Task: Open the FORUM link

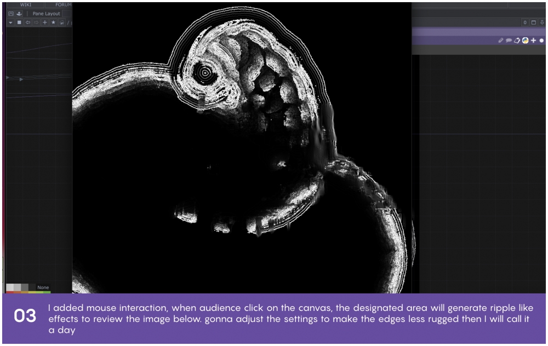Action: click(x=63, y=5)
